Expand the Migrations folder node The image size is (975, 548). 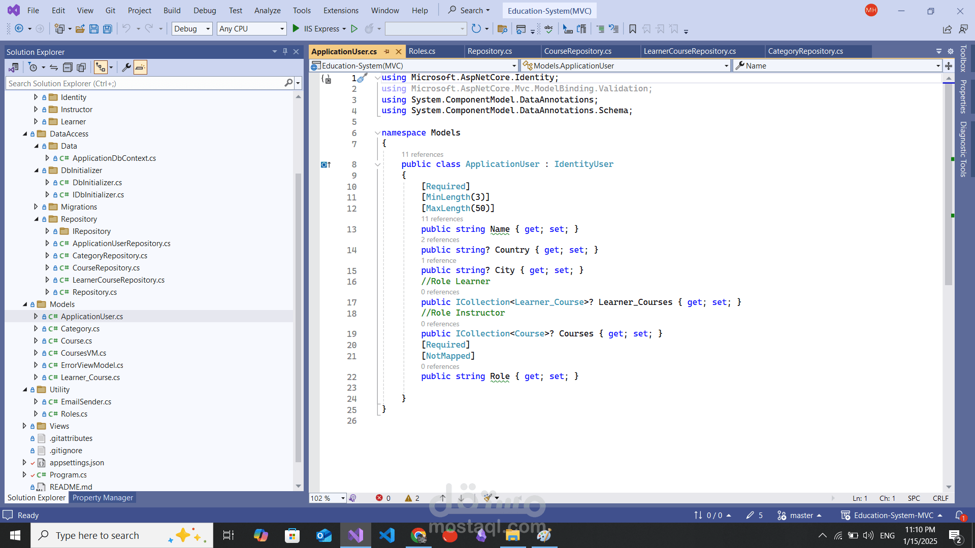pyautogui.click(x=36, y=207)
